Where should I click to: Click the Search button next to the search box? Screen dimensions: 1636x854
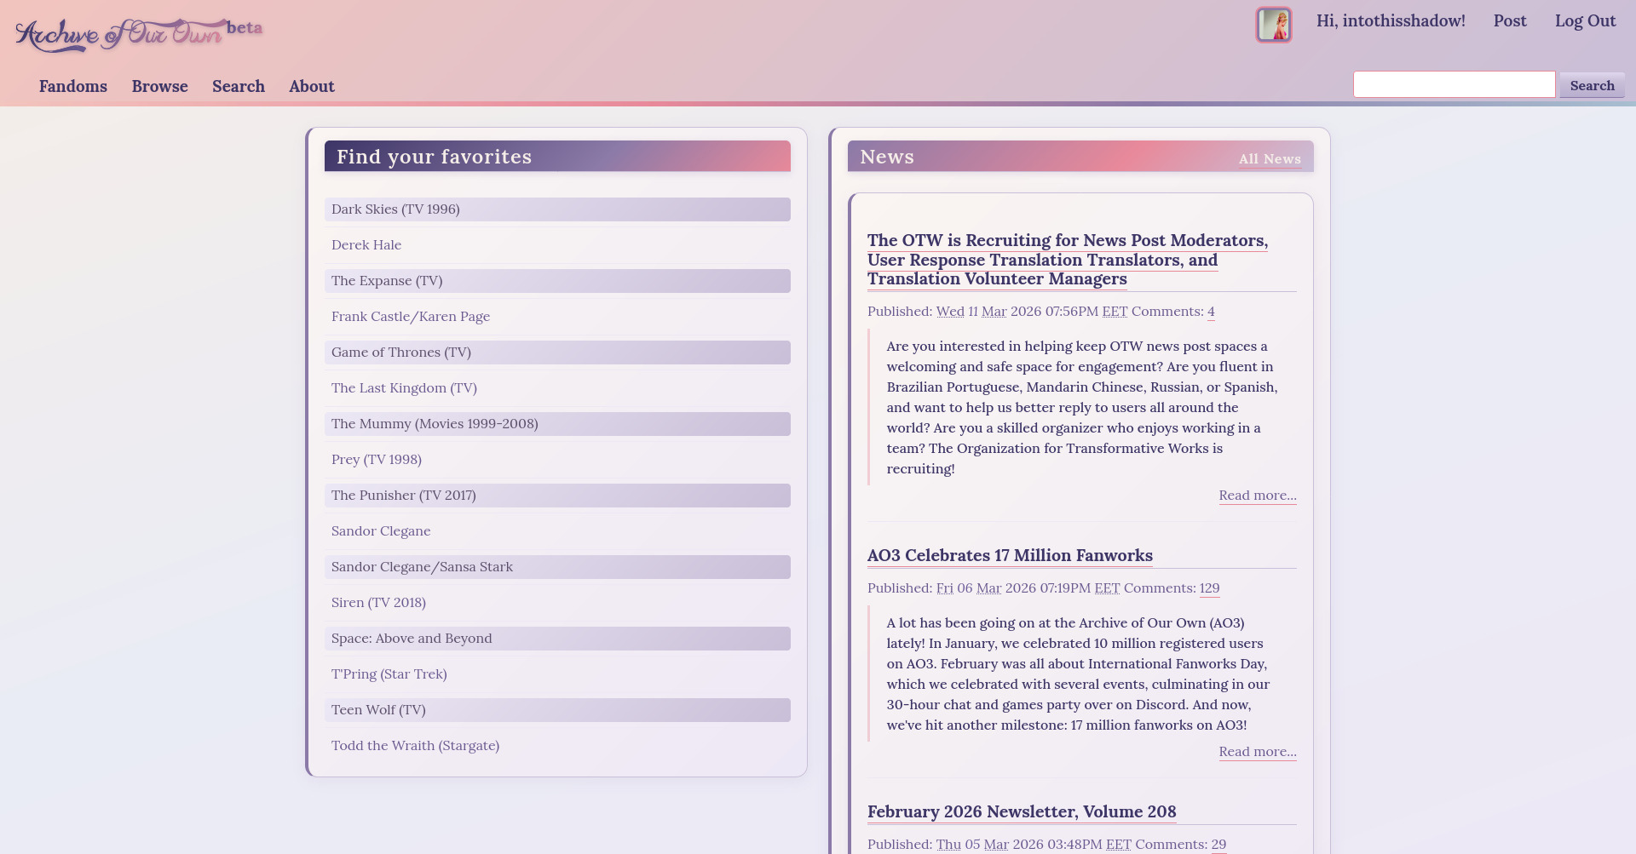(1591, 85)
